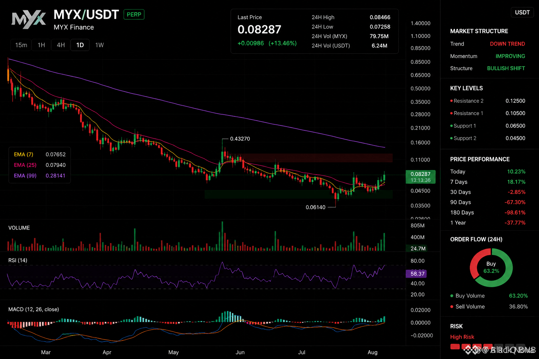
Task: Click 180 Days performance -98.61%
Action: tap(488, 212)
